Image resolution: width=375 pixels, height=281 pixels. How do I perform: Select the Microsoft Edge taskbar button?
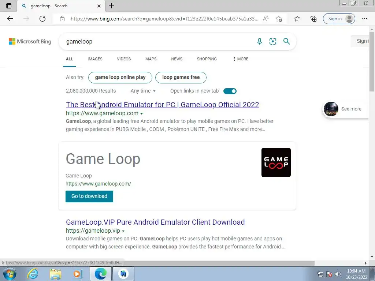(x=100, y=274)
